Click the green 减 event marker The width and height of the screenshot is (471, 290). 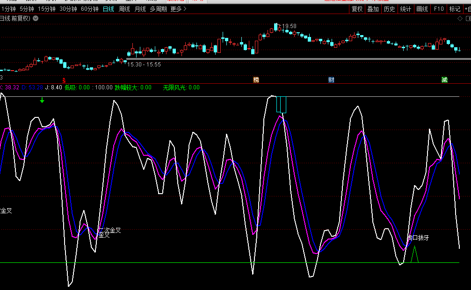click(x=444, y=80)
